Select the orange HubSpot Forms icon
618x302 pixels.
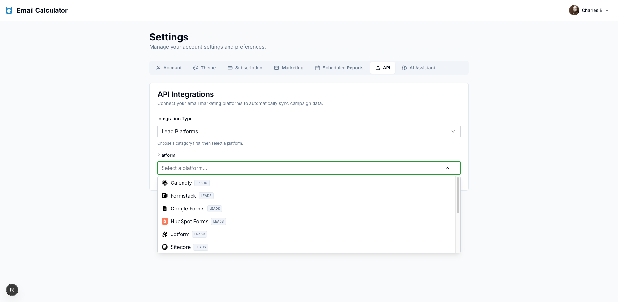pos(165,221)
